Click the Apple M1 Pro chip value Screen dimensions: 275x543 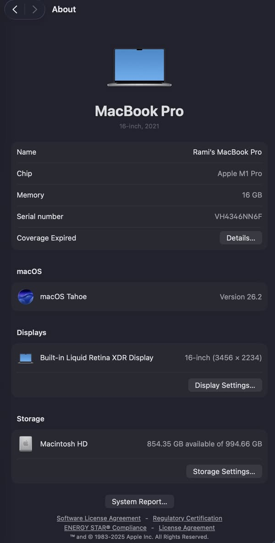pyautogui.click(x=240, y=174)
